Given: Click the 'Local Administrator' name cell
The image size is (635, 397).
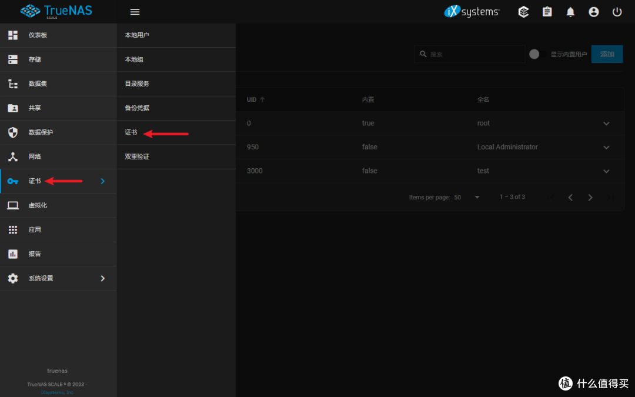Looking at the screenshot, I should pyautogui.click(x=507, y=147).
